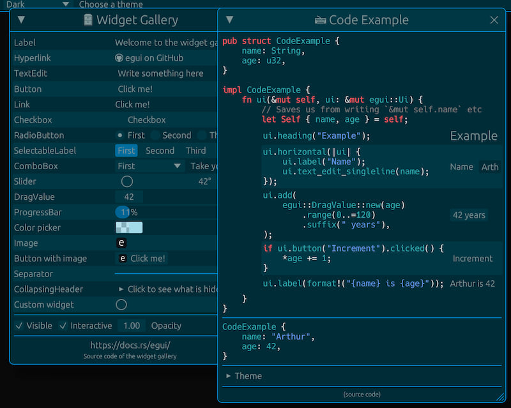Expand 'Click to see what is hidden' header
Image resolution: width=511 pixels, height=408 pixels.
(168, 289)
